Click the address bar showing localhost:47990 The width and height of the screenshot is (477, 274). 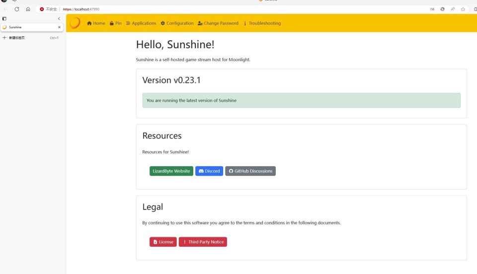pyautogui.click(x=199, y=9)
